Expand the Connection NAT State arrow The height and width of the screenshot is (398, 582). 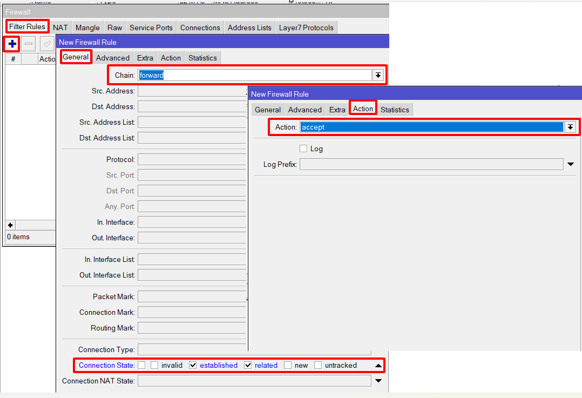(x=378, y=381)
